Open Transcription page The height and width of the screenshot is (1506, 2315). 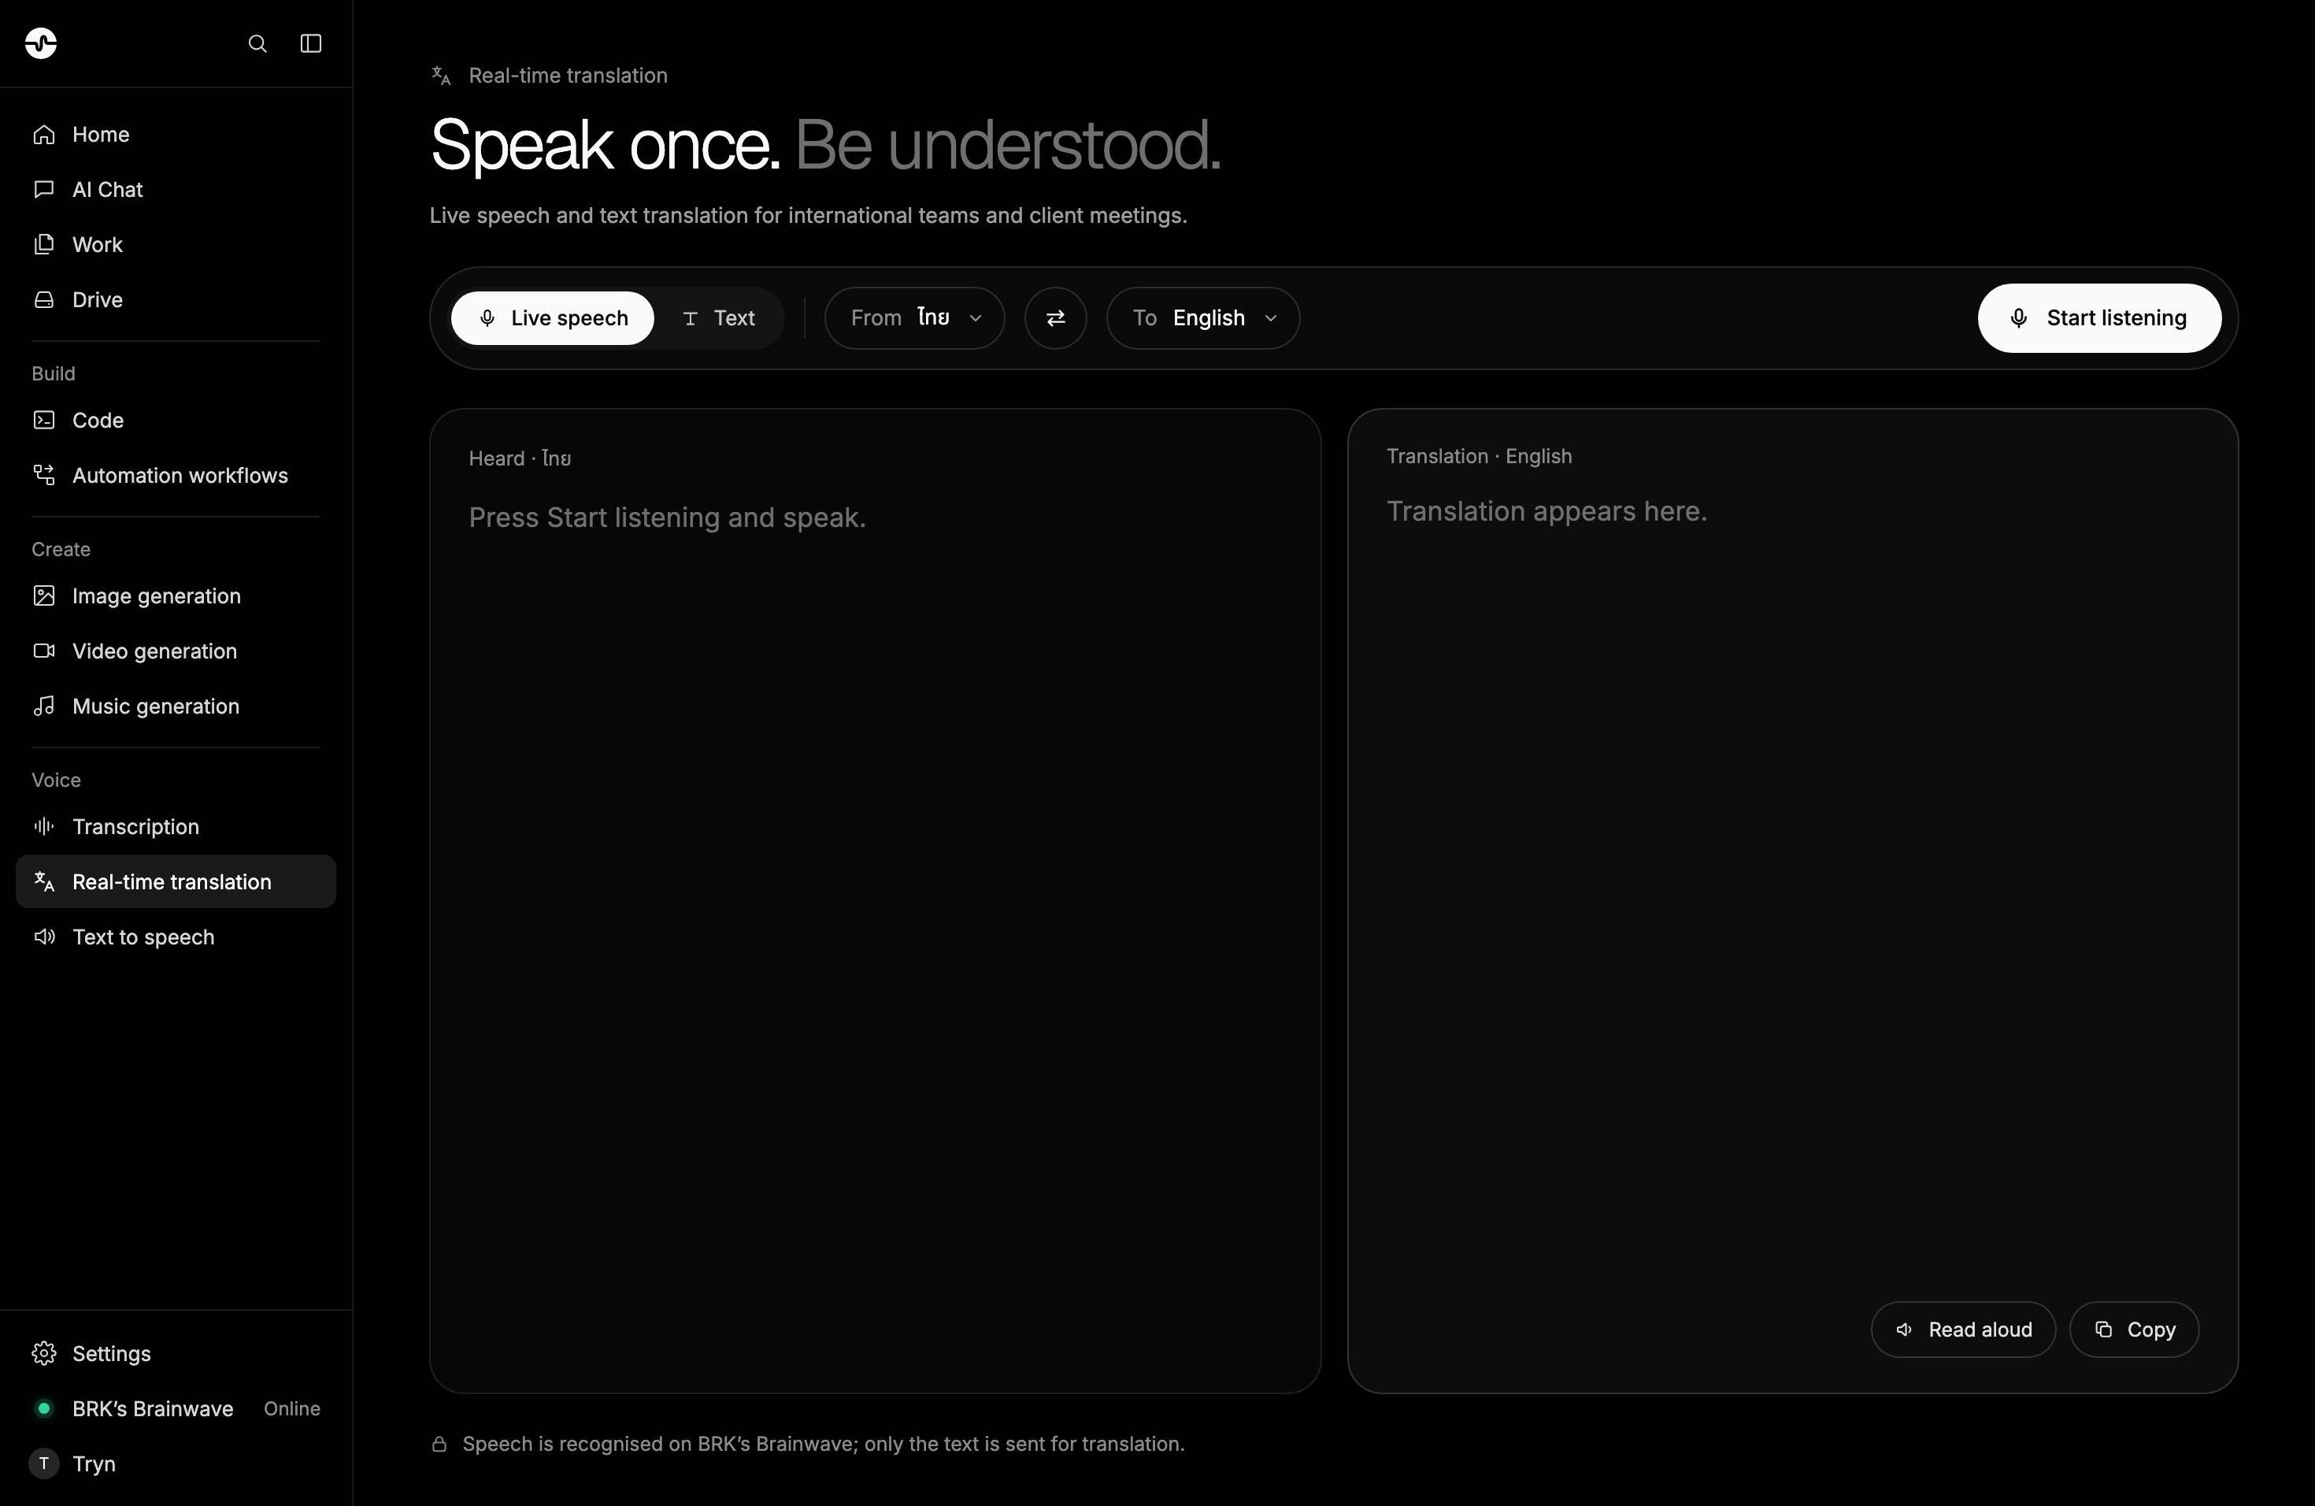pyautogui.click(x=176, y=826)
